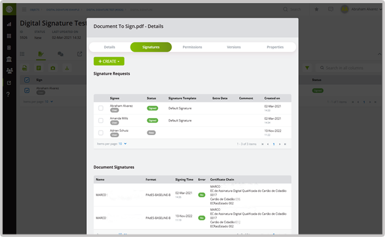
Task: Open the hamburger menu in top bar
Action: 24,9
